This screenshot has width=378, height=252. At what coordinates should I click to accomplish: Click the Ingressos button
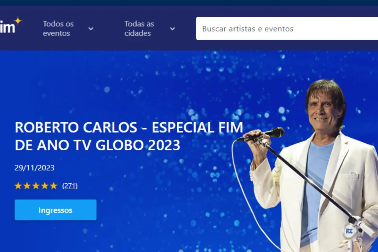[55, 210]
